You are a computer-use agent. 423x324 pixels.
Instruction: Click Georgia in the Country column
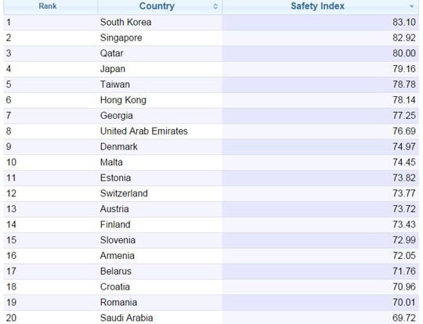[x=117, y=116]
